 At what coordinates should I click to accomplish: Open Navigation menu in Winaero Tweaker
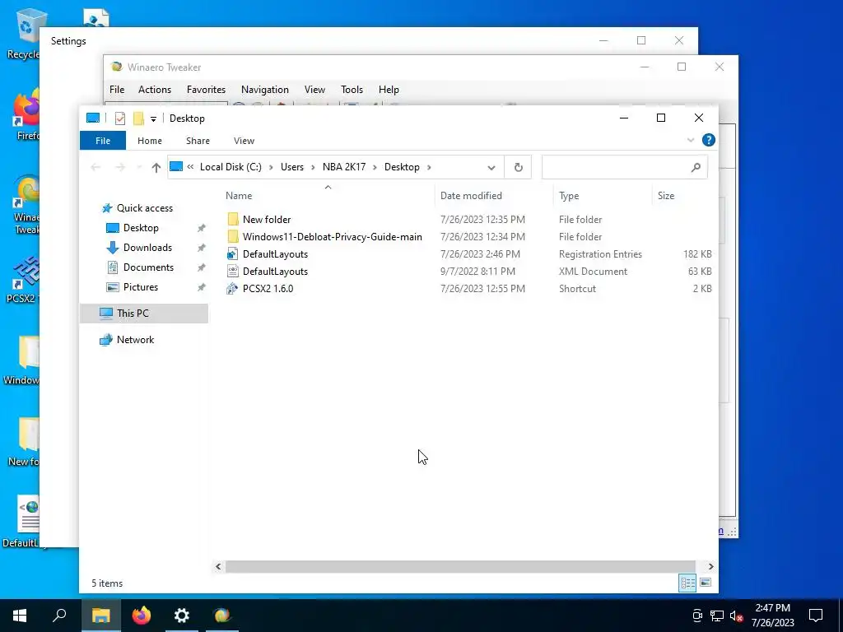point(264,90)
